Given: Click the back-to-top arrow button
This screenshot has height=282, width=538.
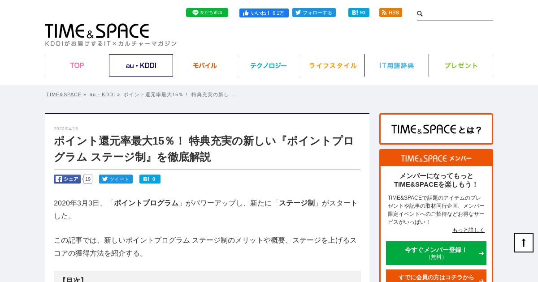Looking at the screenshot, I should [x=524, y=243].
